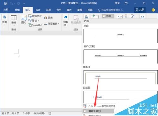Switch to the 设计 ribbon tab
158x116 pixels.
38,10
